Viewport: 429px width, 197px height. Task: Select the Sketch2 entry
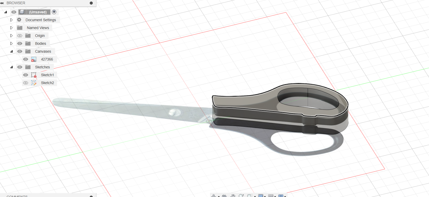click(x=47, y=83)
